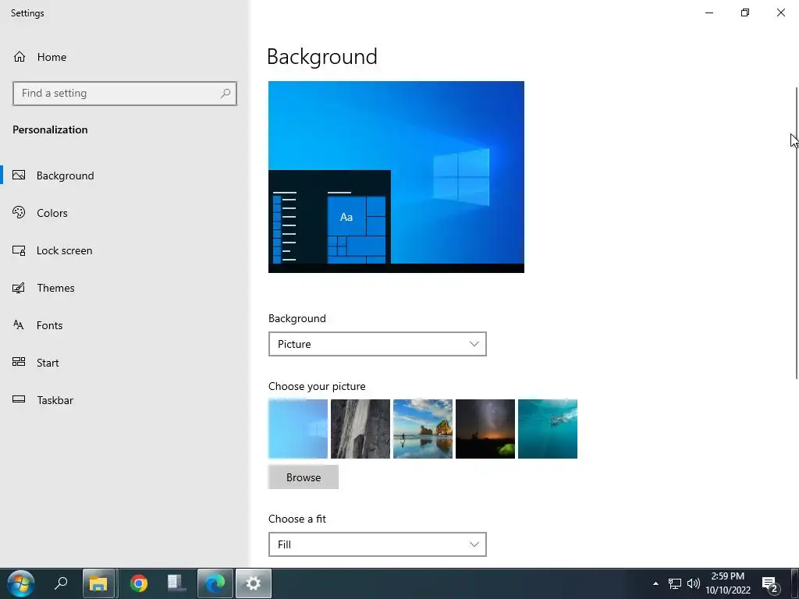The image size is (799, 599).
Task: Click the Themes brush icon
Action: tap(19, 288)
